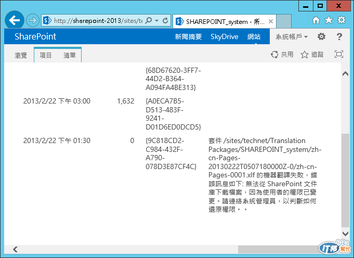Click the browser Back arrow button
354x258 pixels.
[15, 20]
